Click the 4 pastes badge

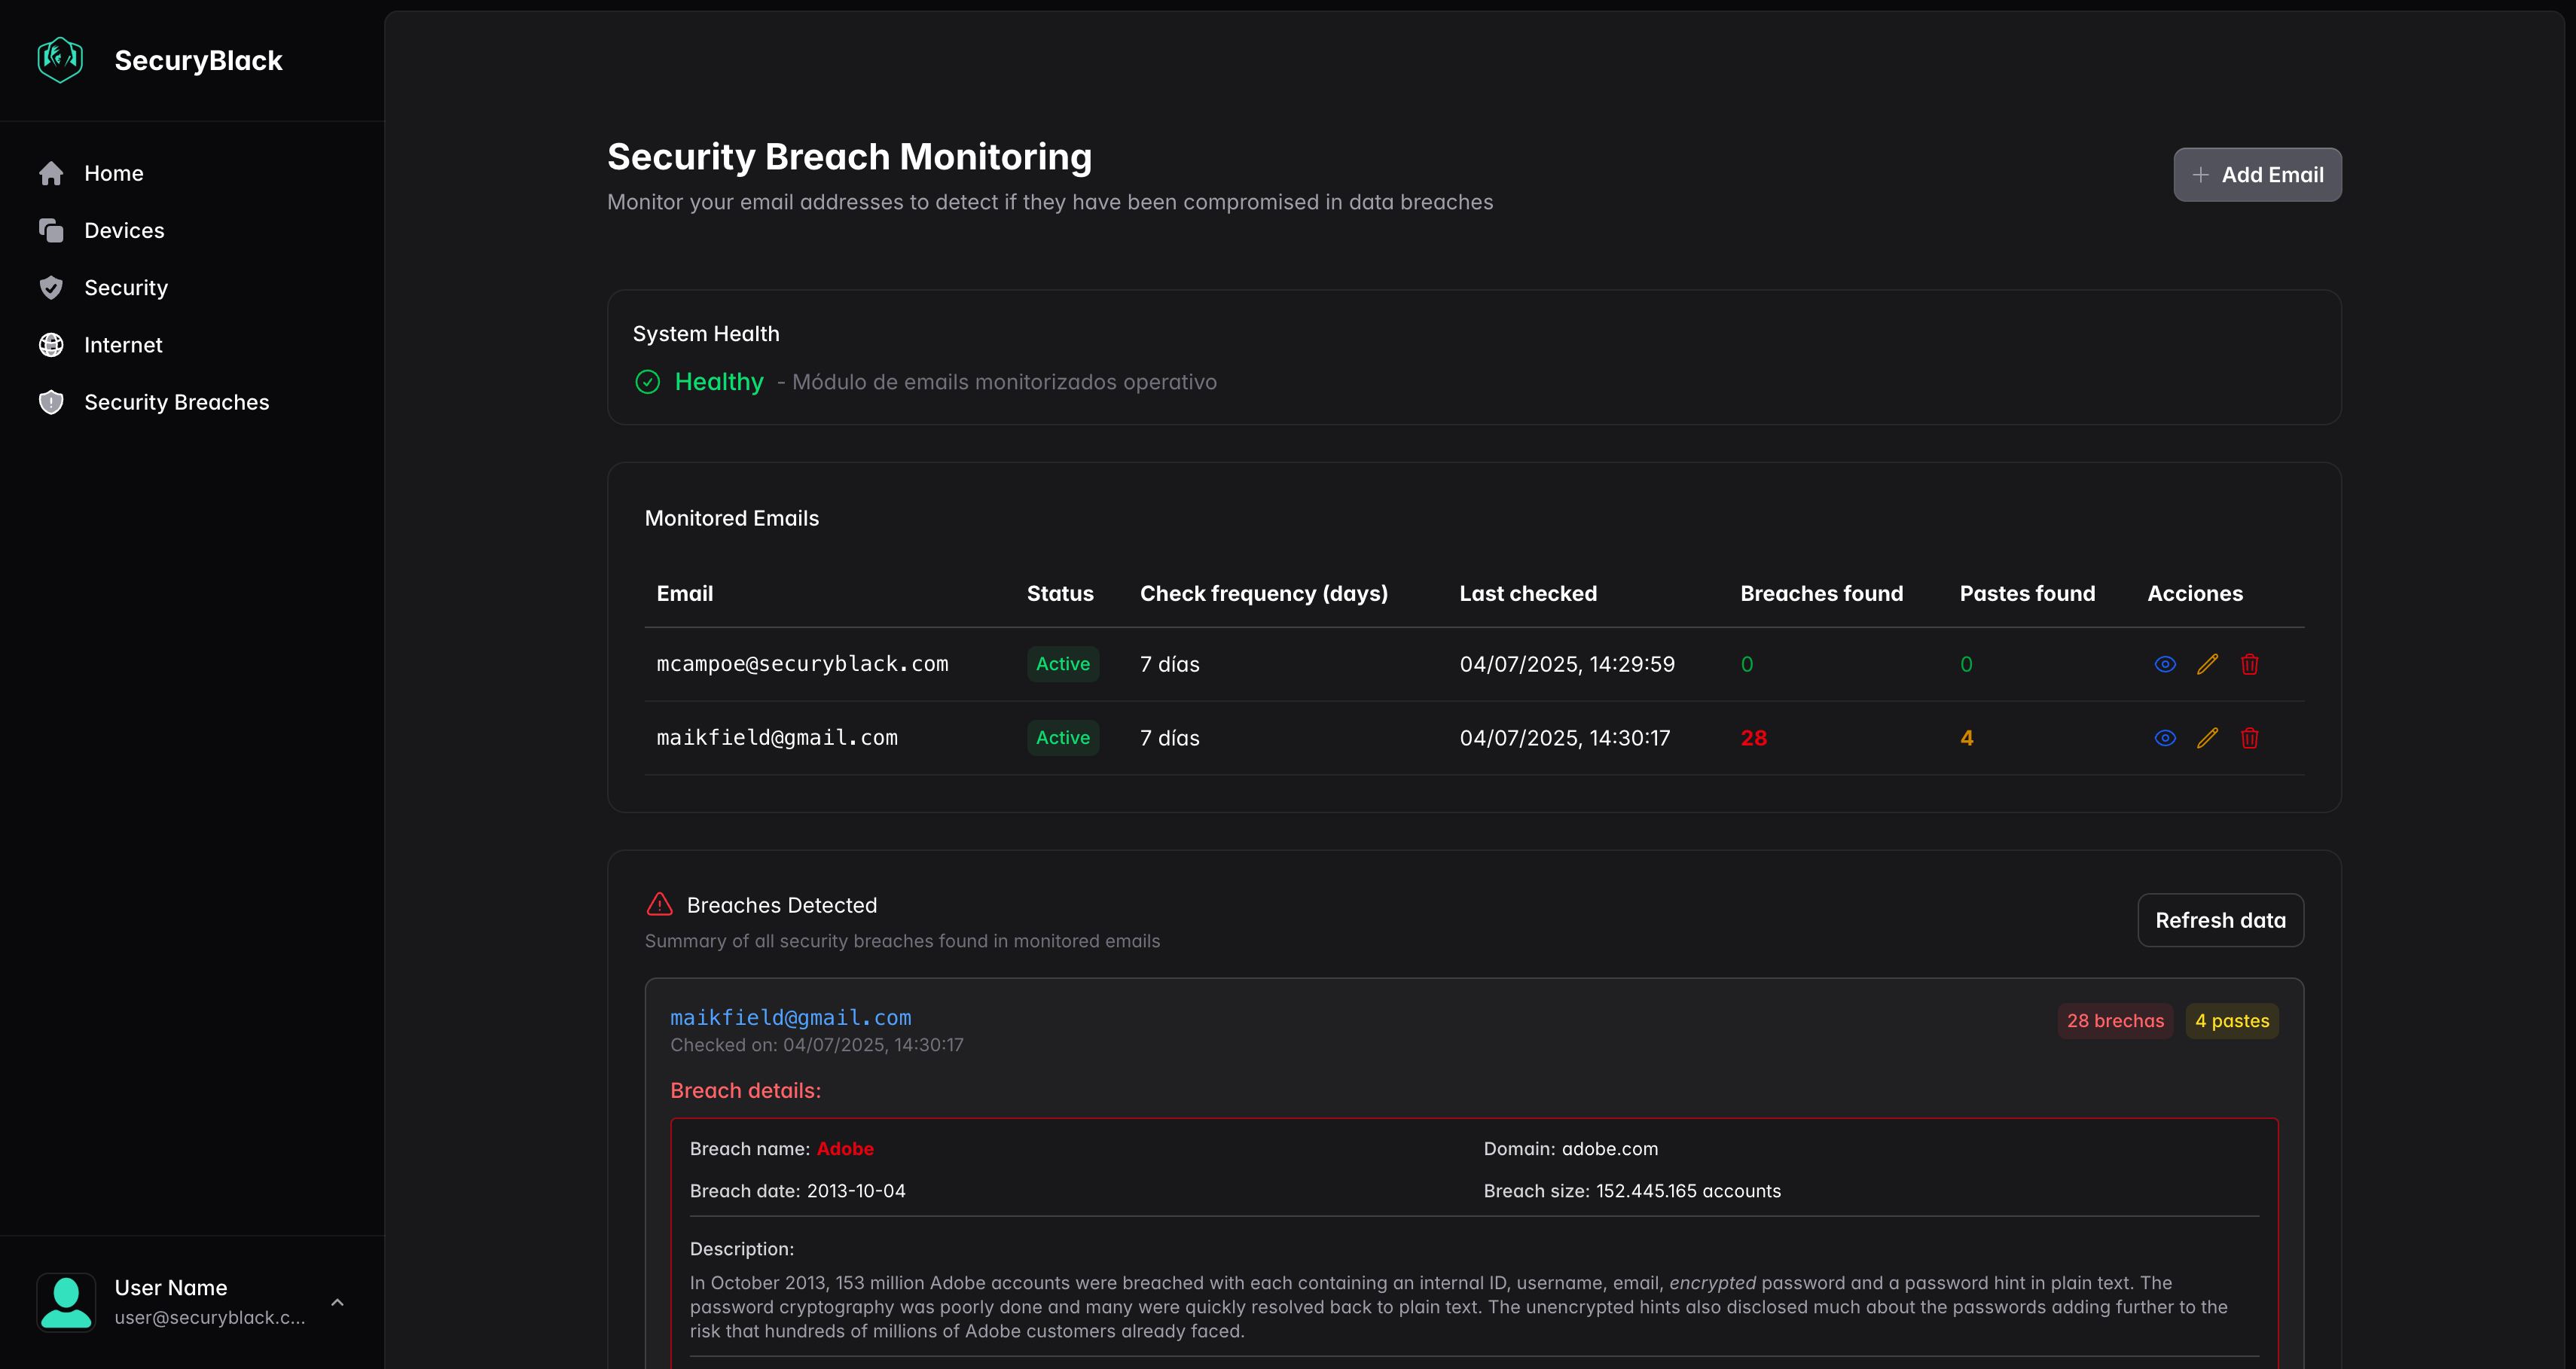(x=2232, y=1021)
